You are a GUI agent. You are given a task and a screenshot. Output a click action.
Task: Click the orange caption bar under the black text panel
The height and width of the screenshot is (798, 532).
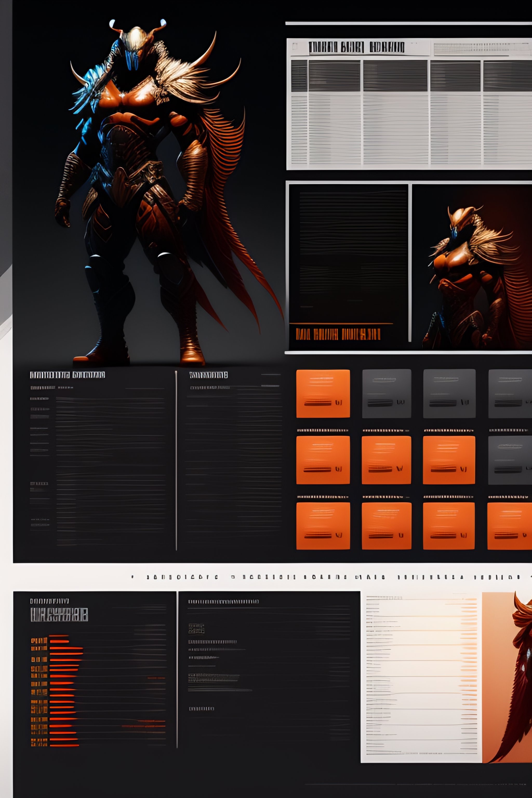coord(338,334)
